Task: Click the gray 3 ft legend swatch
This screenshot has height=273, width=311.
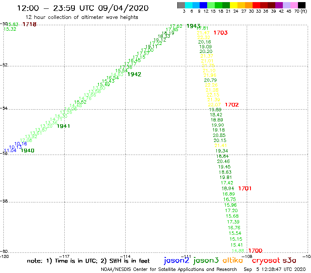Action: pyautogui.click(x=181, y=5)
